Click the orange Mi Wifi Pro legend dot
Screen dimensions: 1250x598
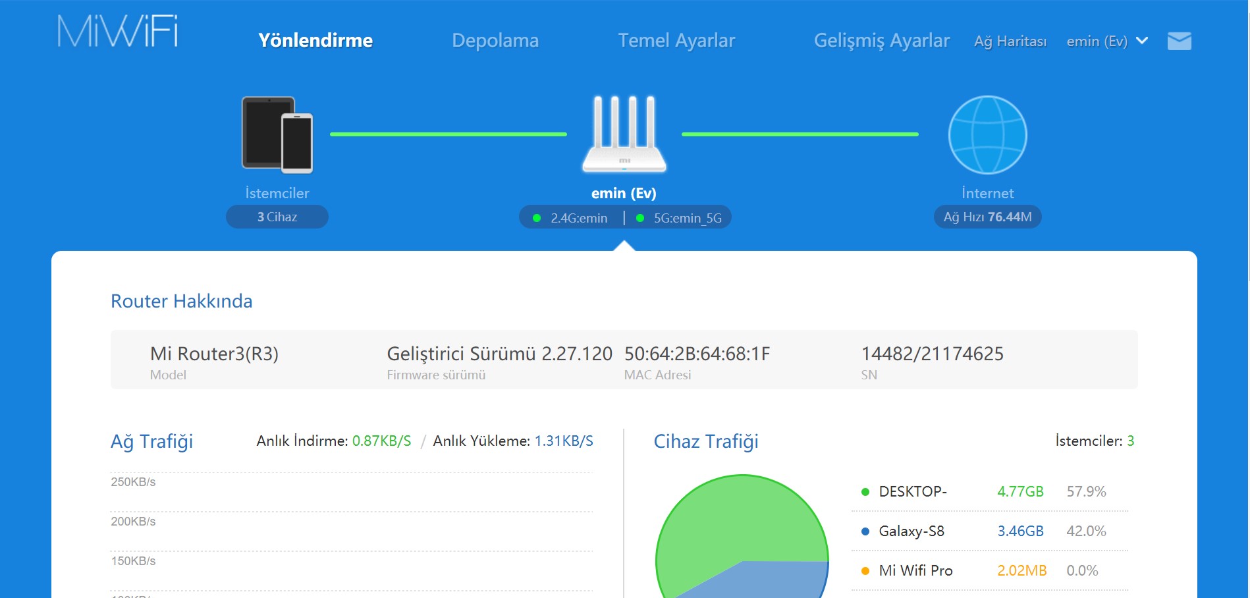click(865, 571)
